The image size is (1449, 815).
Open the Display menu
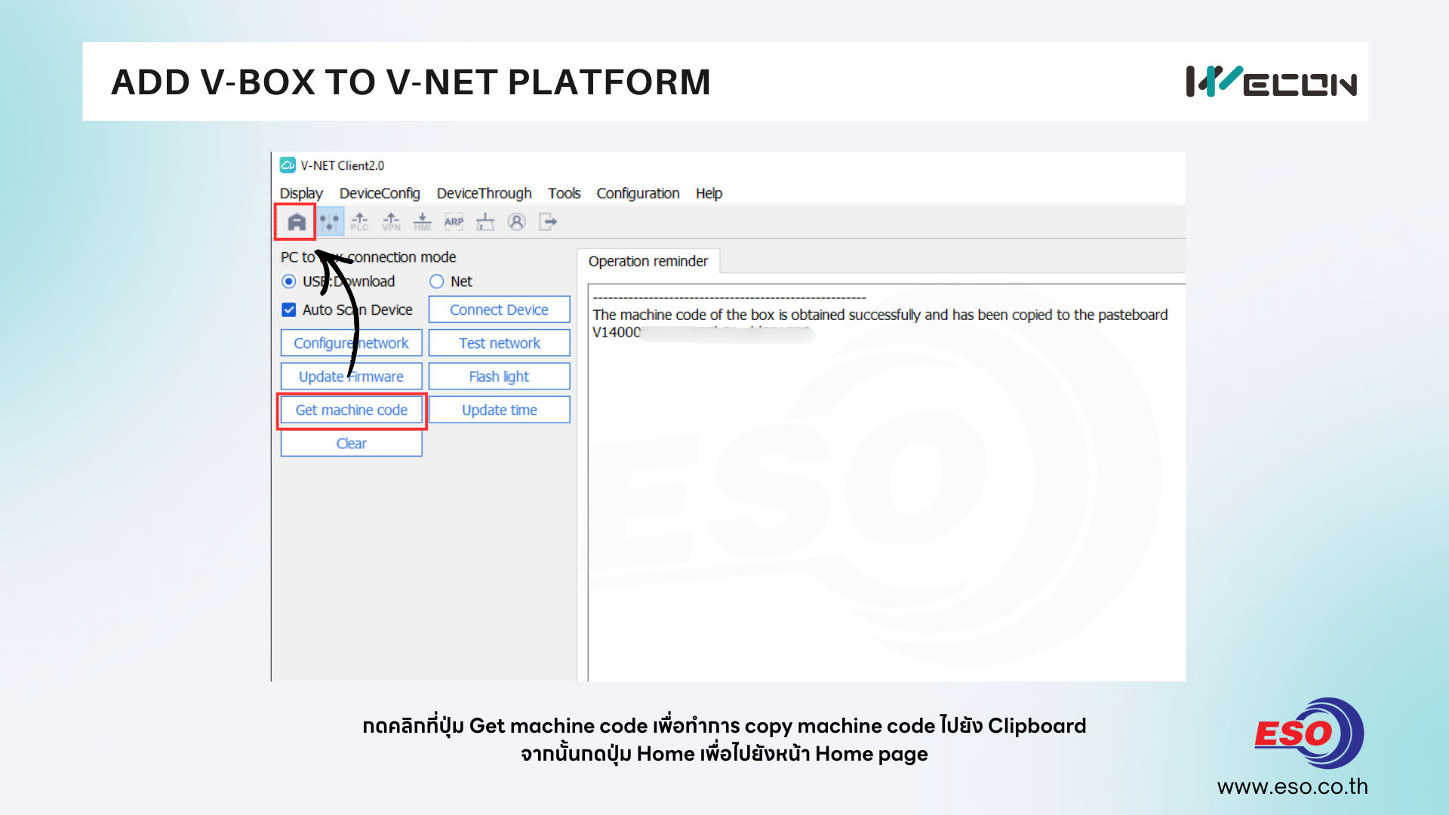(x=301, y=193)
